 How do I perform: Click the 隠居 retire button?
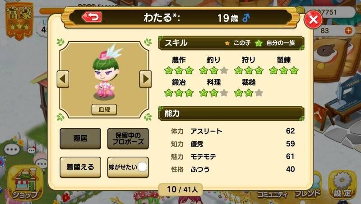coord(80,138)
